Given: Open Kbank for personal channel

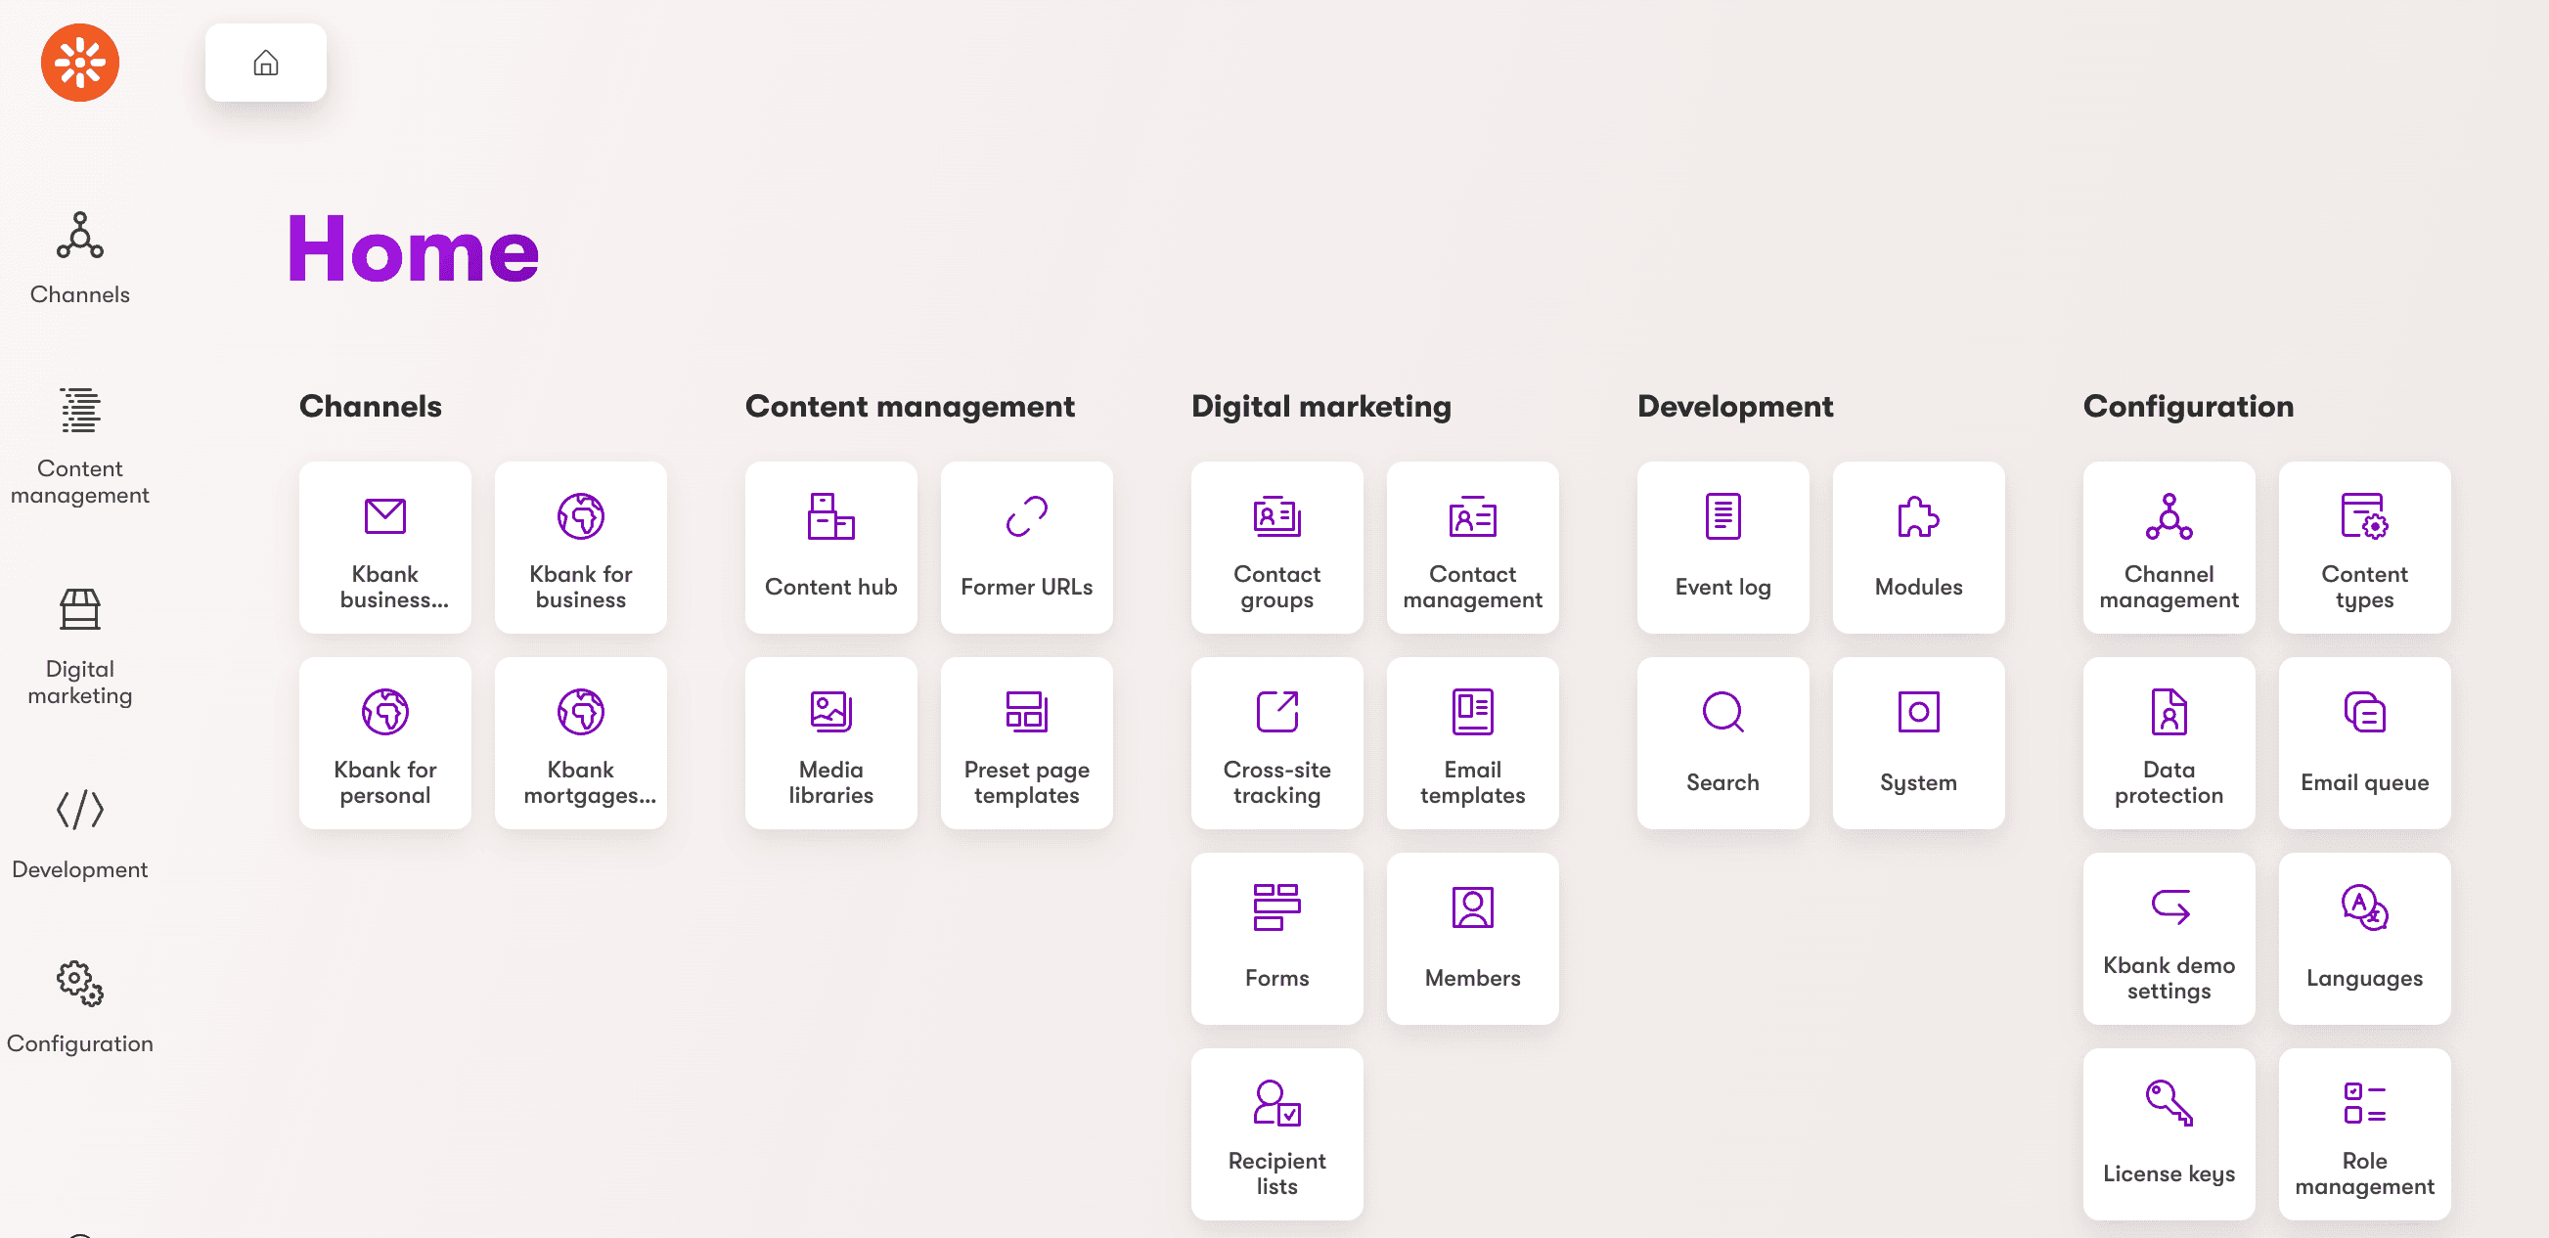Looking at the screenshot, I should coord(385,742).
